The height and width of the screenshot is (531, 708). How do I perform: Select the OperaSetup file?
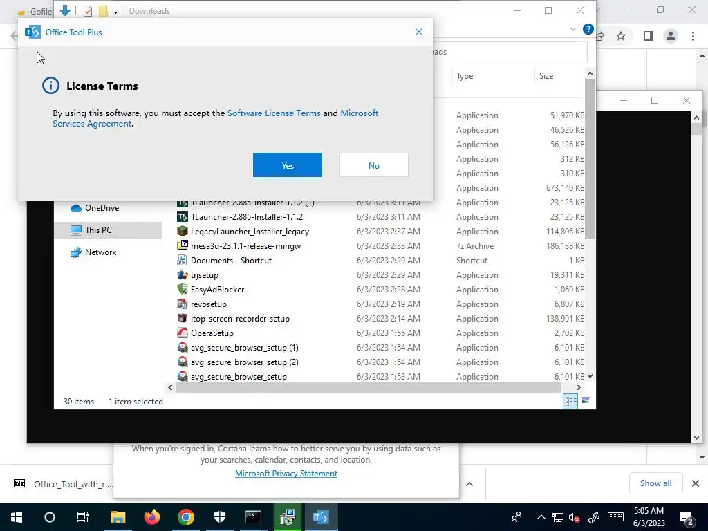point(212,333)
